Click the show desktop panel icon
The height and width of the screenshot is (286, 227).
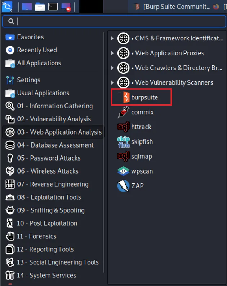pyautogui.click(x=27, y=7)
